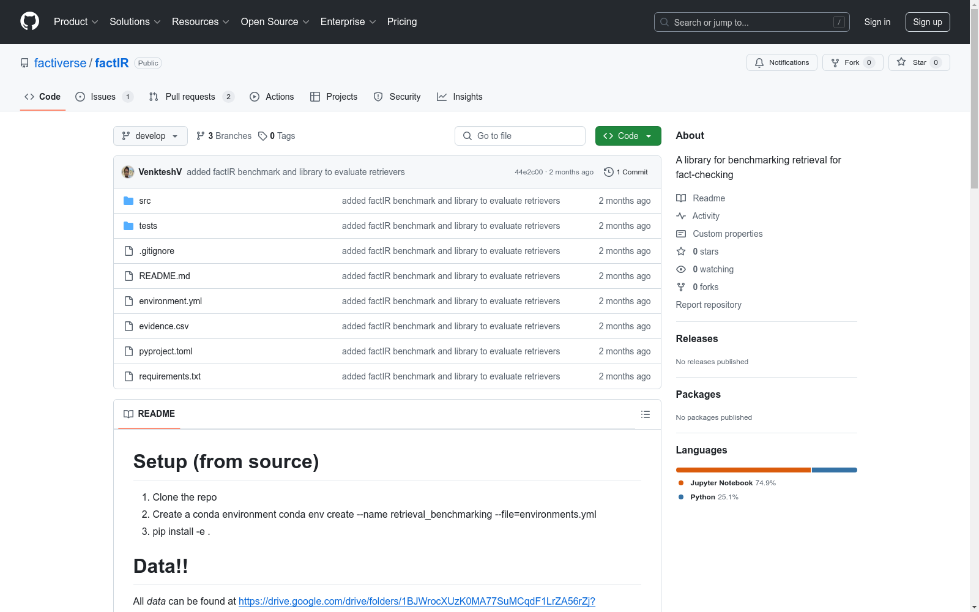
Task: Click Sign in
Action: [x=877, y=22]
